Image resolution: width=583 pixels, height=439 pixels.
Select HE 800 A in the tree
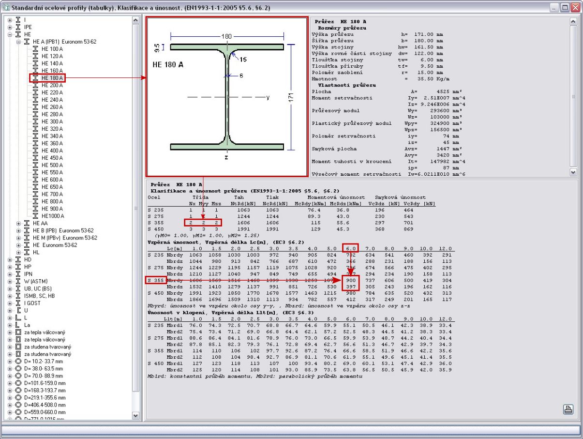(52, 201)
